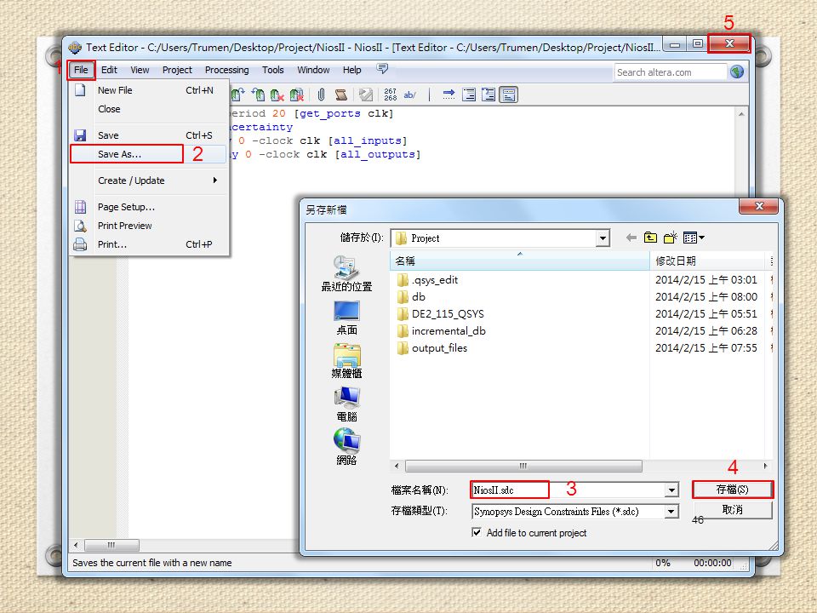Image resolution: width=817 pixels, height=613 pixels.
Task: Click the page icon with corner arrow in toolbar
Action: coord(488,95)
